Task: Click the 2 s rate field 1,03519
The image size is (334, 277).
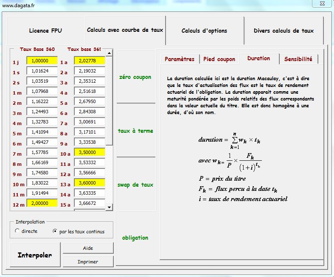Action: click(x=42, y=81)
